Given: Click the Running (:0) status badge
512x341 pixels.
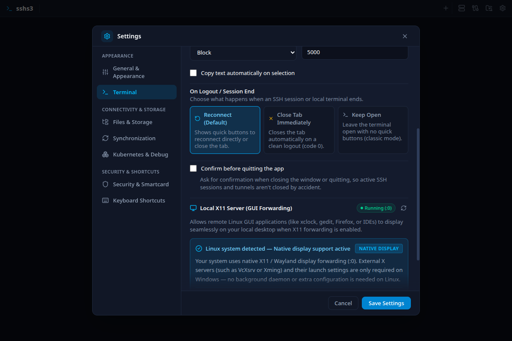Looking at the screenshot, I should [x=376, y=208].
